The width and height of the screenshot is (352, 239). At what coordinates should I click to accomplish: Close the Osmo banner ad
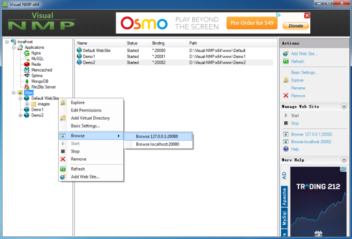307,16
